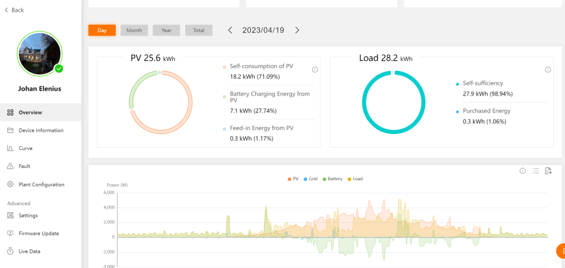The image size is (565, 268).
Task: Click the Fault warning triangle icon
Action: (x=11, y=167)
